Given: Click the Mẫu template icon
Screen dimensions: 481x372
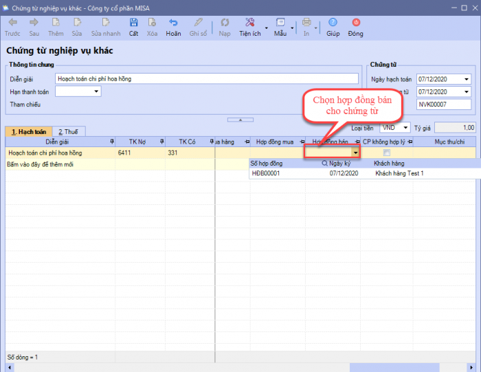Looking at the screenshot, I should (280, 23).
